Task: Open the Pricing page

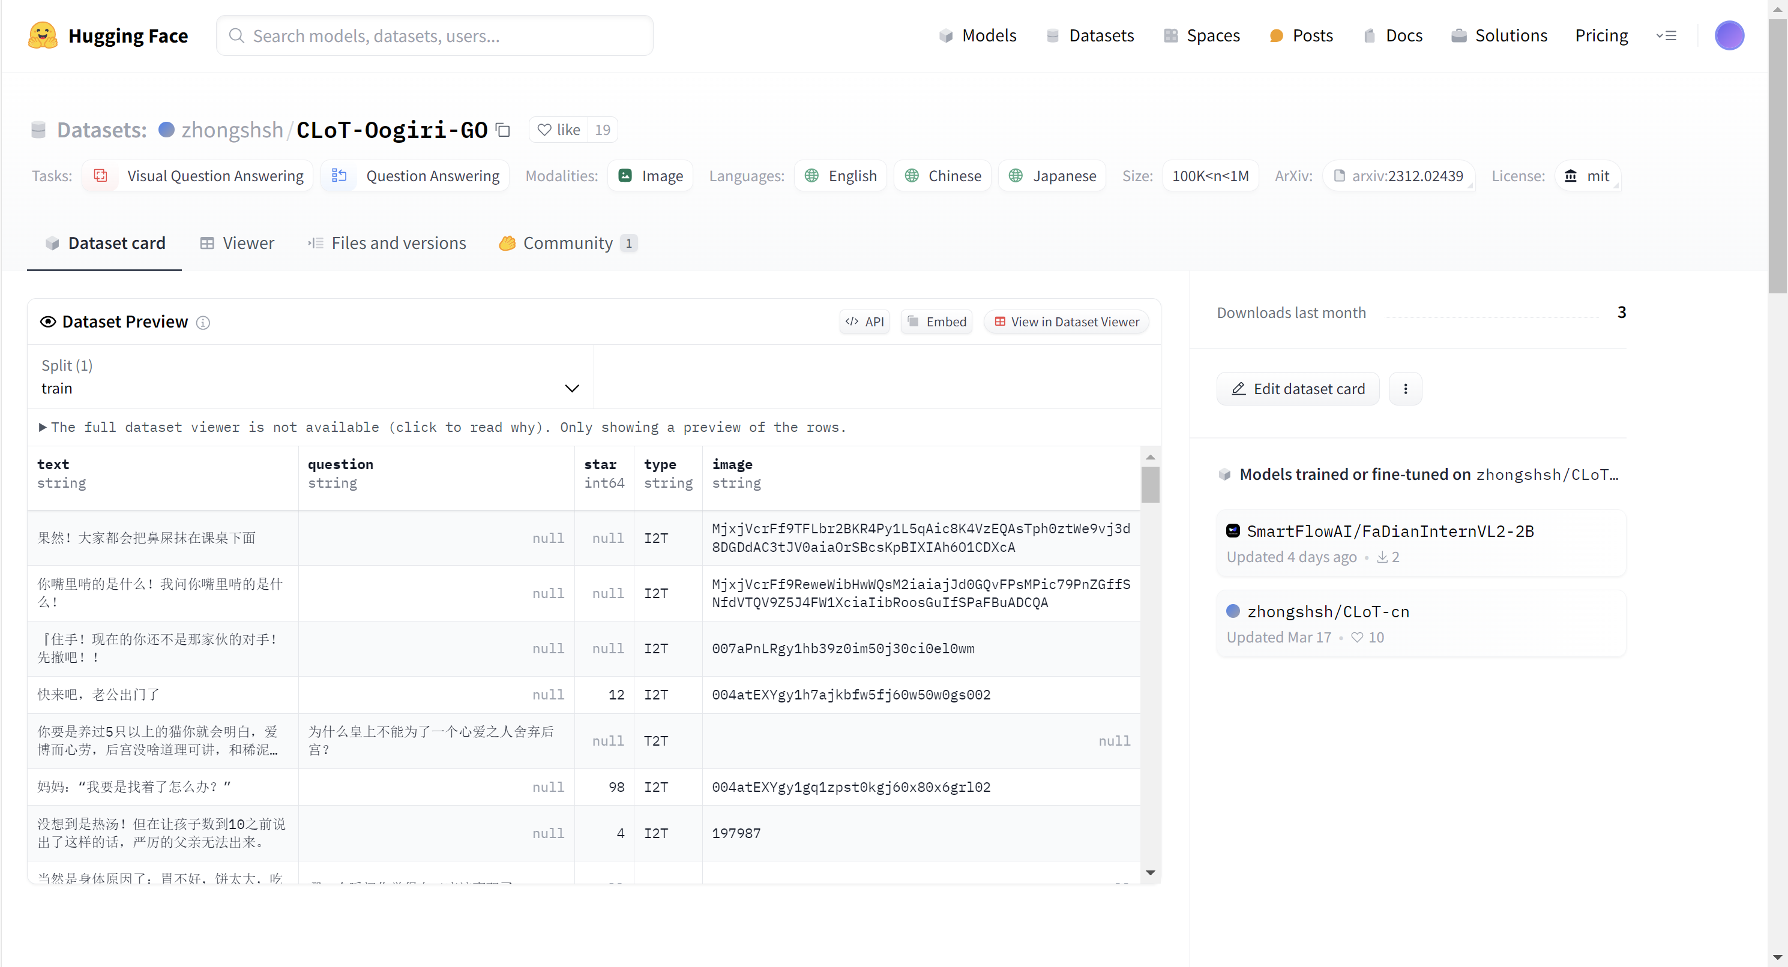Action: tap(1601, 35)
